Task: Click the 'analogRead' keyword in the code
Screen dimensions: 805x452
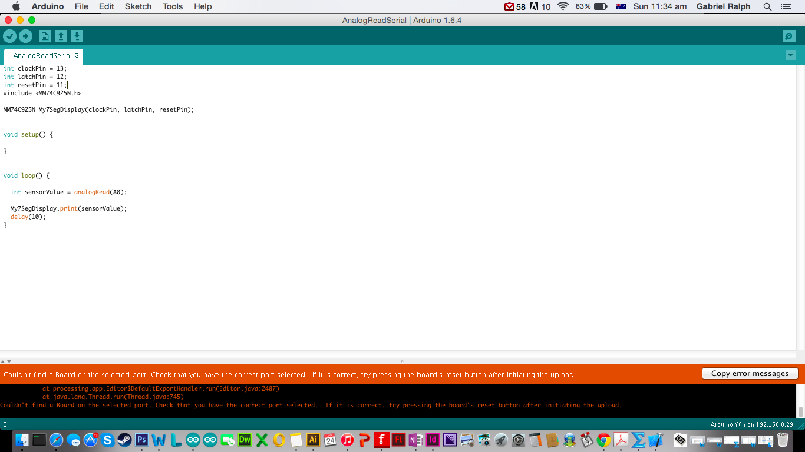Action: point(92,192)
